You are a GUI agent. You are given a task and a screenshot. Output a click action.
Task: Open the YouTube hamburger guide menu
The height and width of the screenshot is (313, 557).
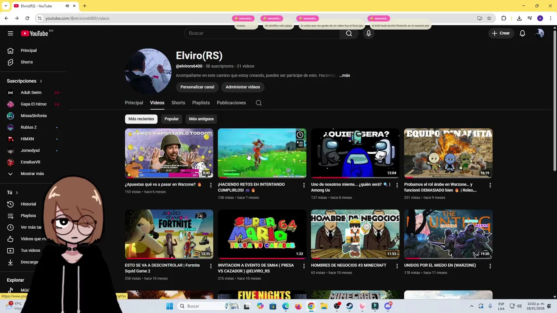(10, 33)
